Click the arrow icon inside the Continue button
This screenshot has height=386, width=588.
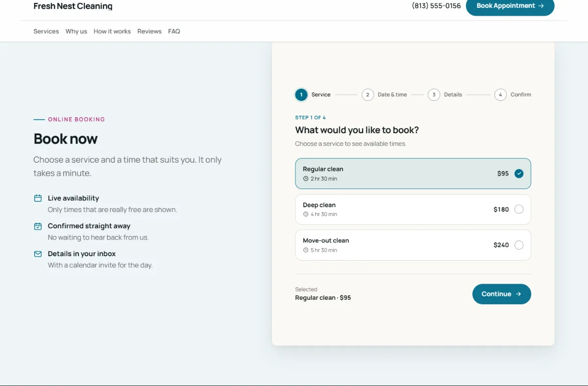point(518,294)
